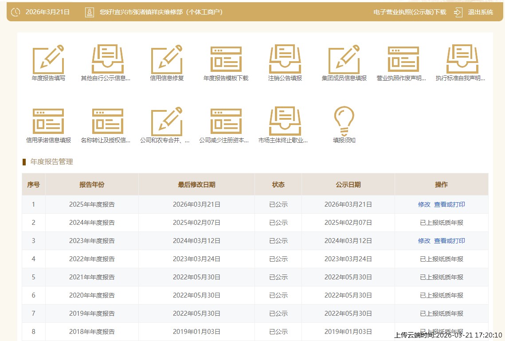
Task: Click 修改 for 2025年年度报告
Action: [424, 205]
